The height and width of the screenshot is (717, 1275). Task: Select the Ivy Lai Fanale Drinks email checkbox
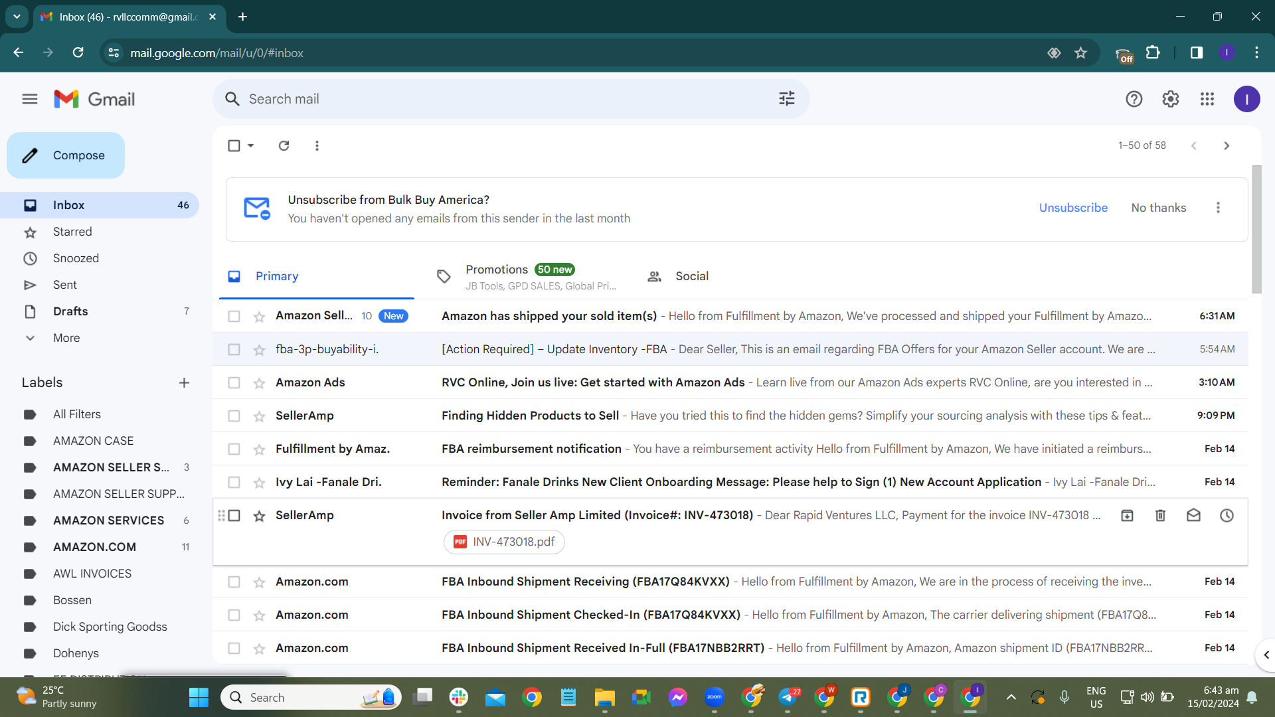coord(234,482)
